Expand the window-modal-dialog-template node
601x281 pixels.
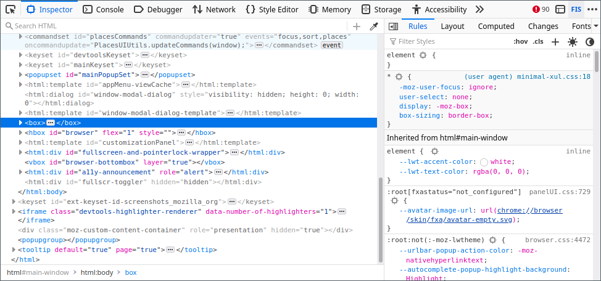tap(21, 113)
